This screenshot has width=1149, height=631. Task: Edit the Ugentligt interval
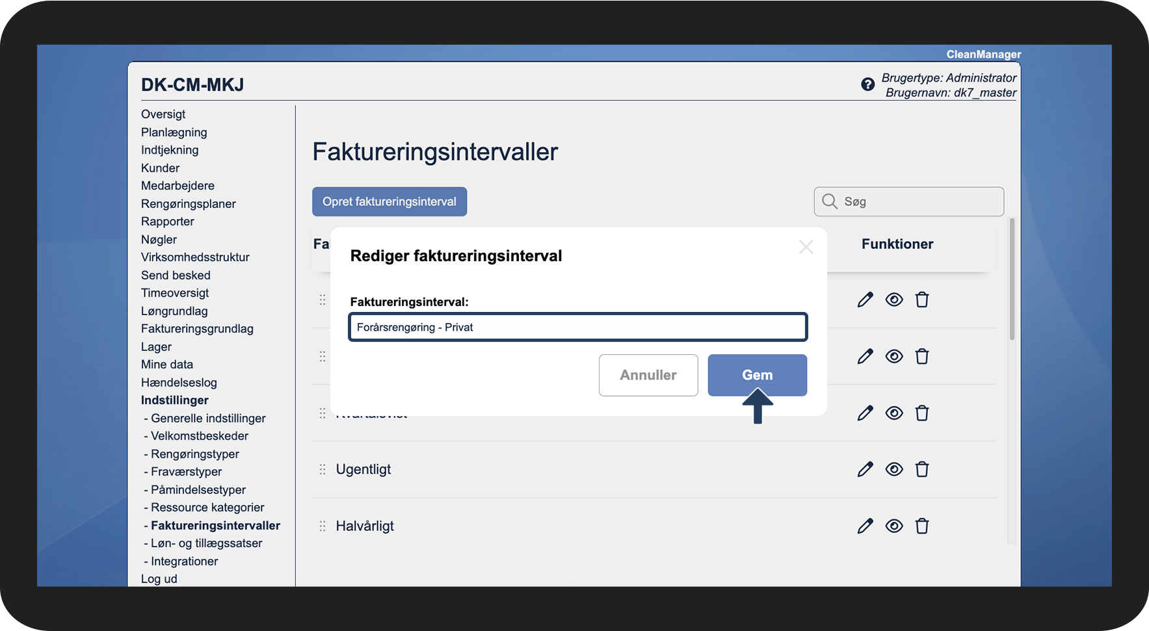tap(865, 469)
